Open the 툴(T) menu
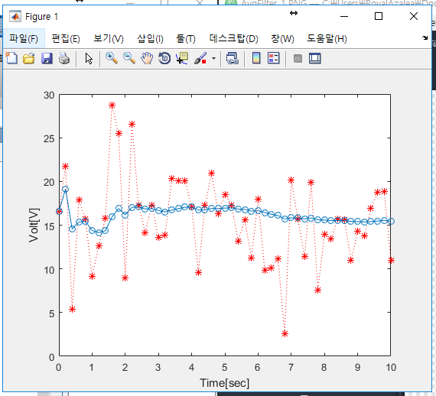 point(186,39)
